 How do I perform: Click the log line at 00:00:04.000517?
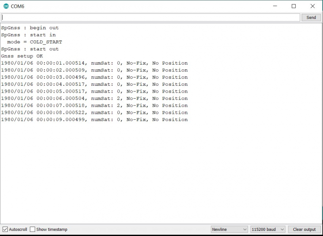point(94,84)
